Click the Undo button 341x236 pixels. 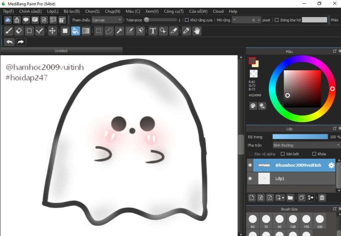(x=10, y=42)
